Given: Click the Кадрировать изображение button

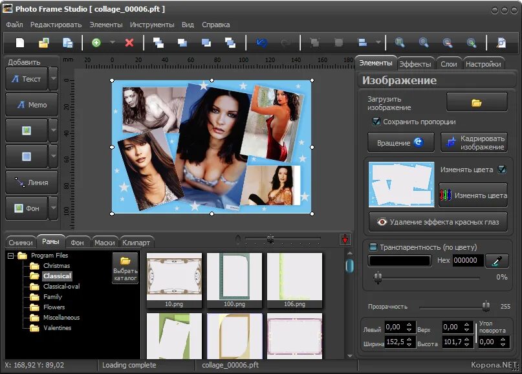Looking at the screenshot, I should point(475,142).
